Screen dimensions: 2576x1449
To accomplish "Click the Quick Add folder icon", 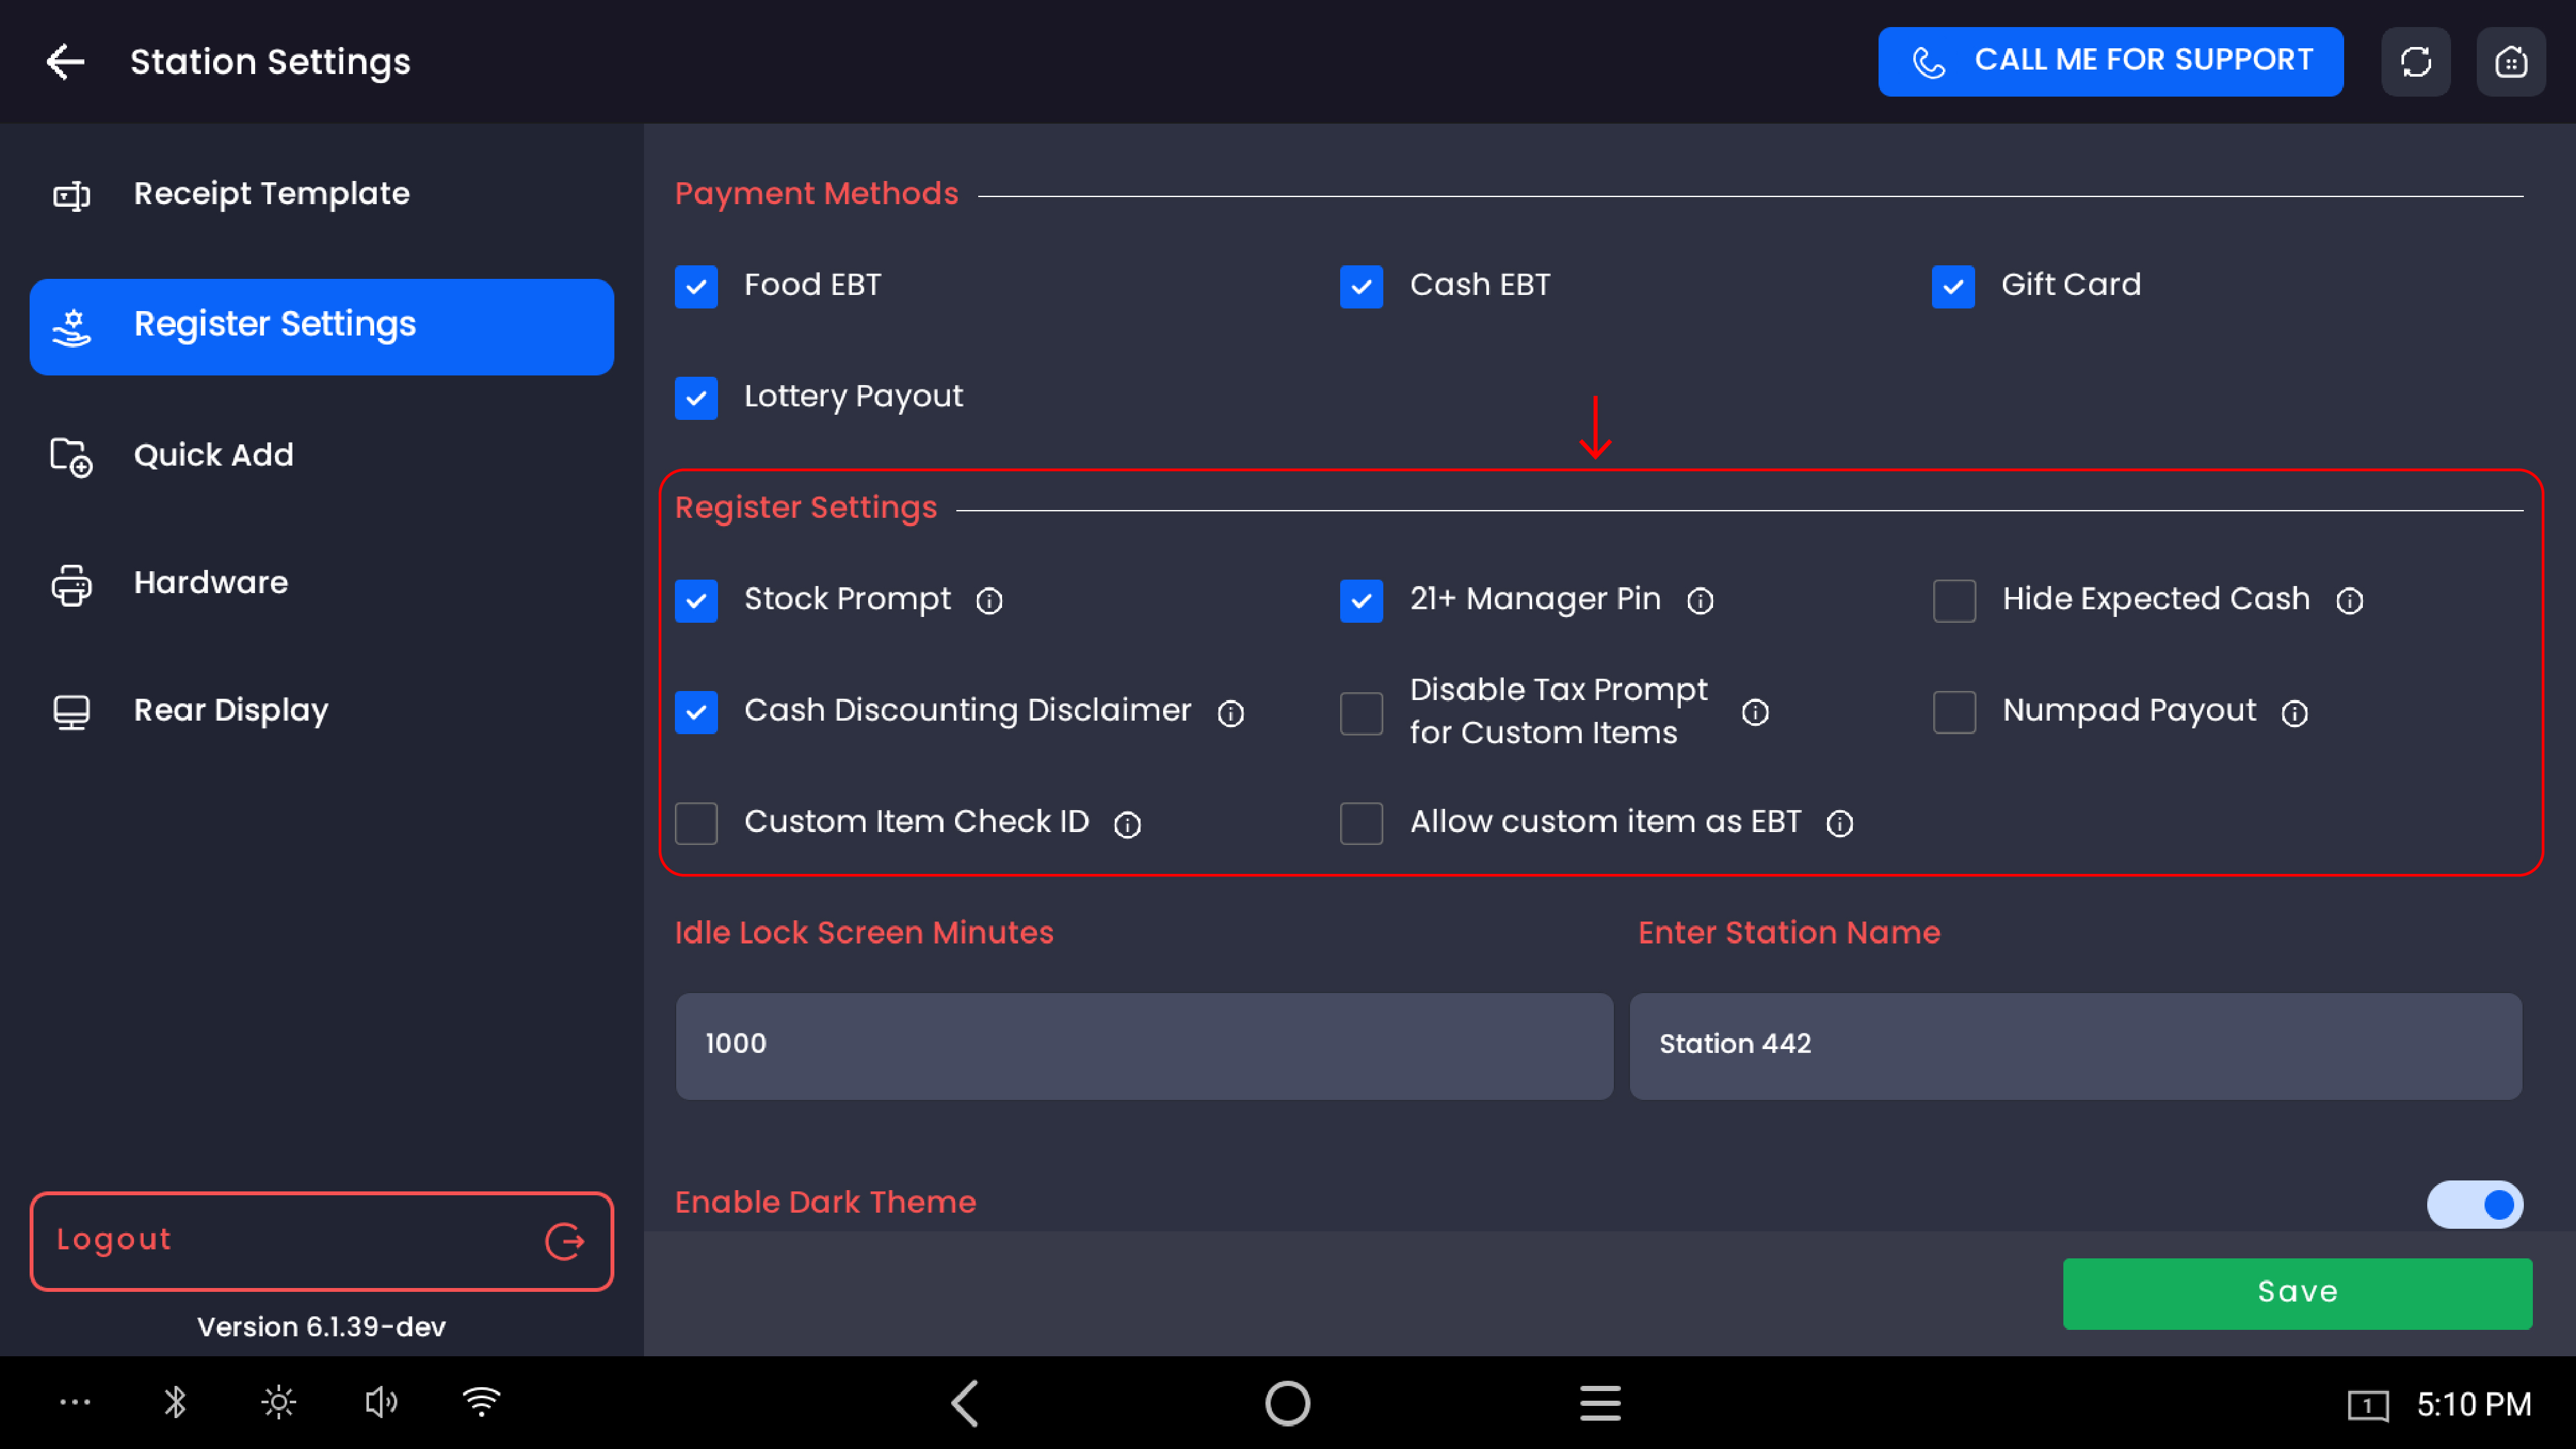I will coord(71,457).
